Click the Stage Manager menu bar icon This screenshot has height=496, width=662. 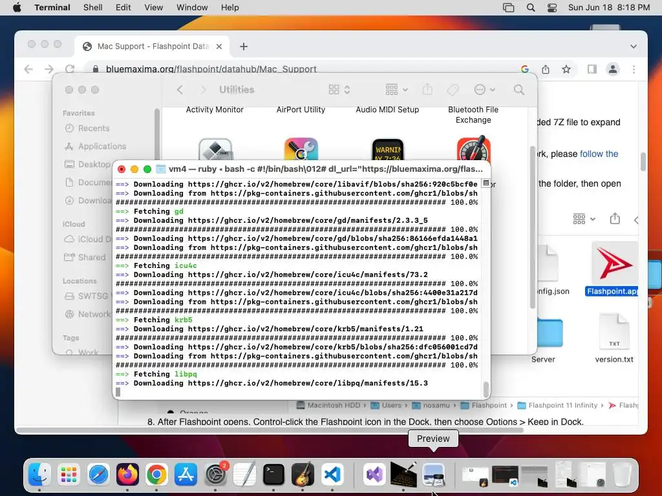coord(508,8)
